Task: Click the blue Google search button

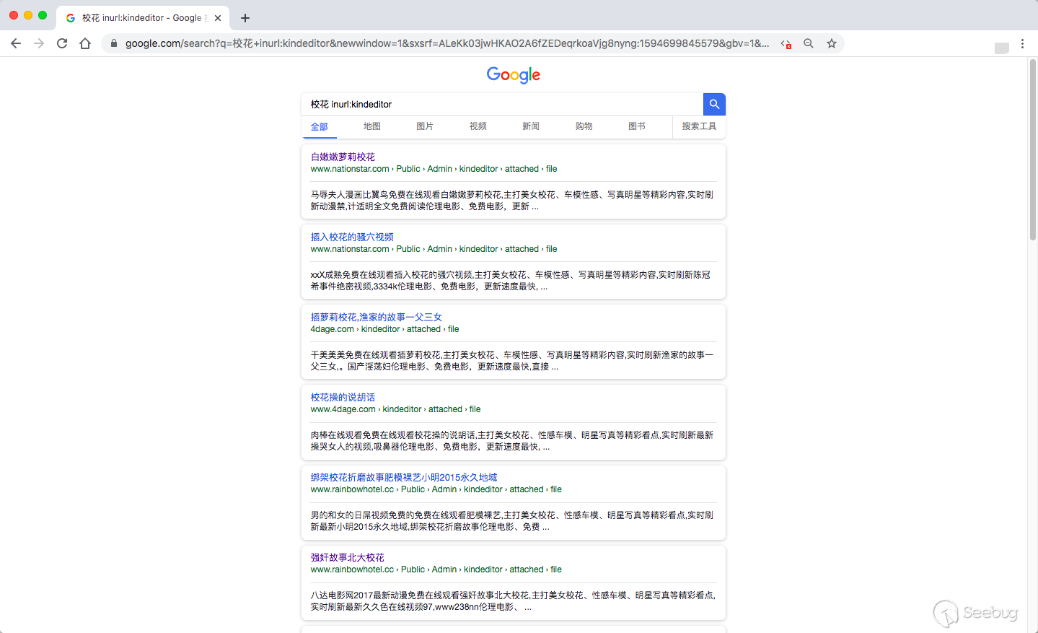Action: click(714, 104)
